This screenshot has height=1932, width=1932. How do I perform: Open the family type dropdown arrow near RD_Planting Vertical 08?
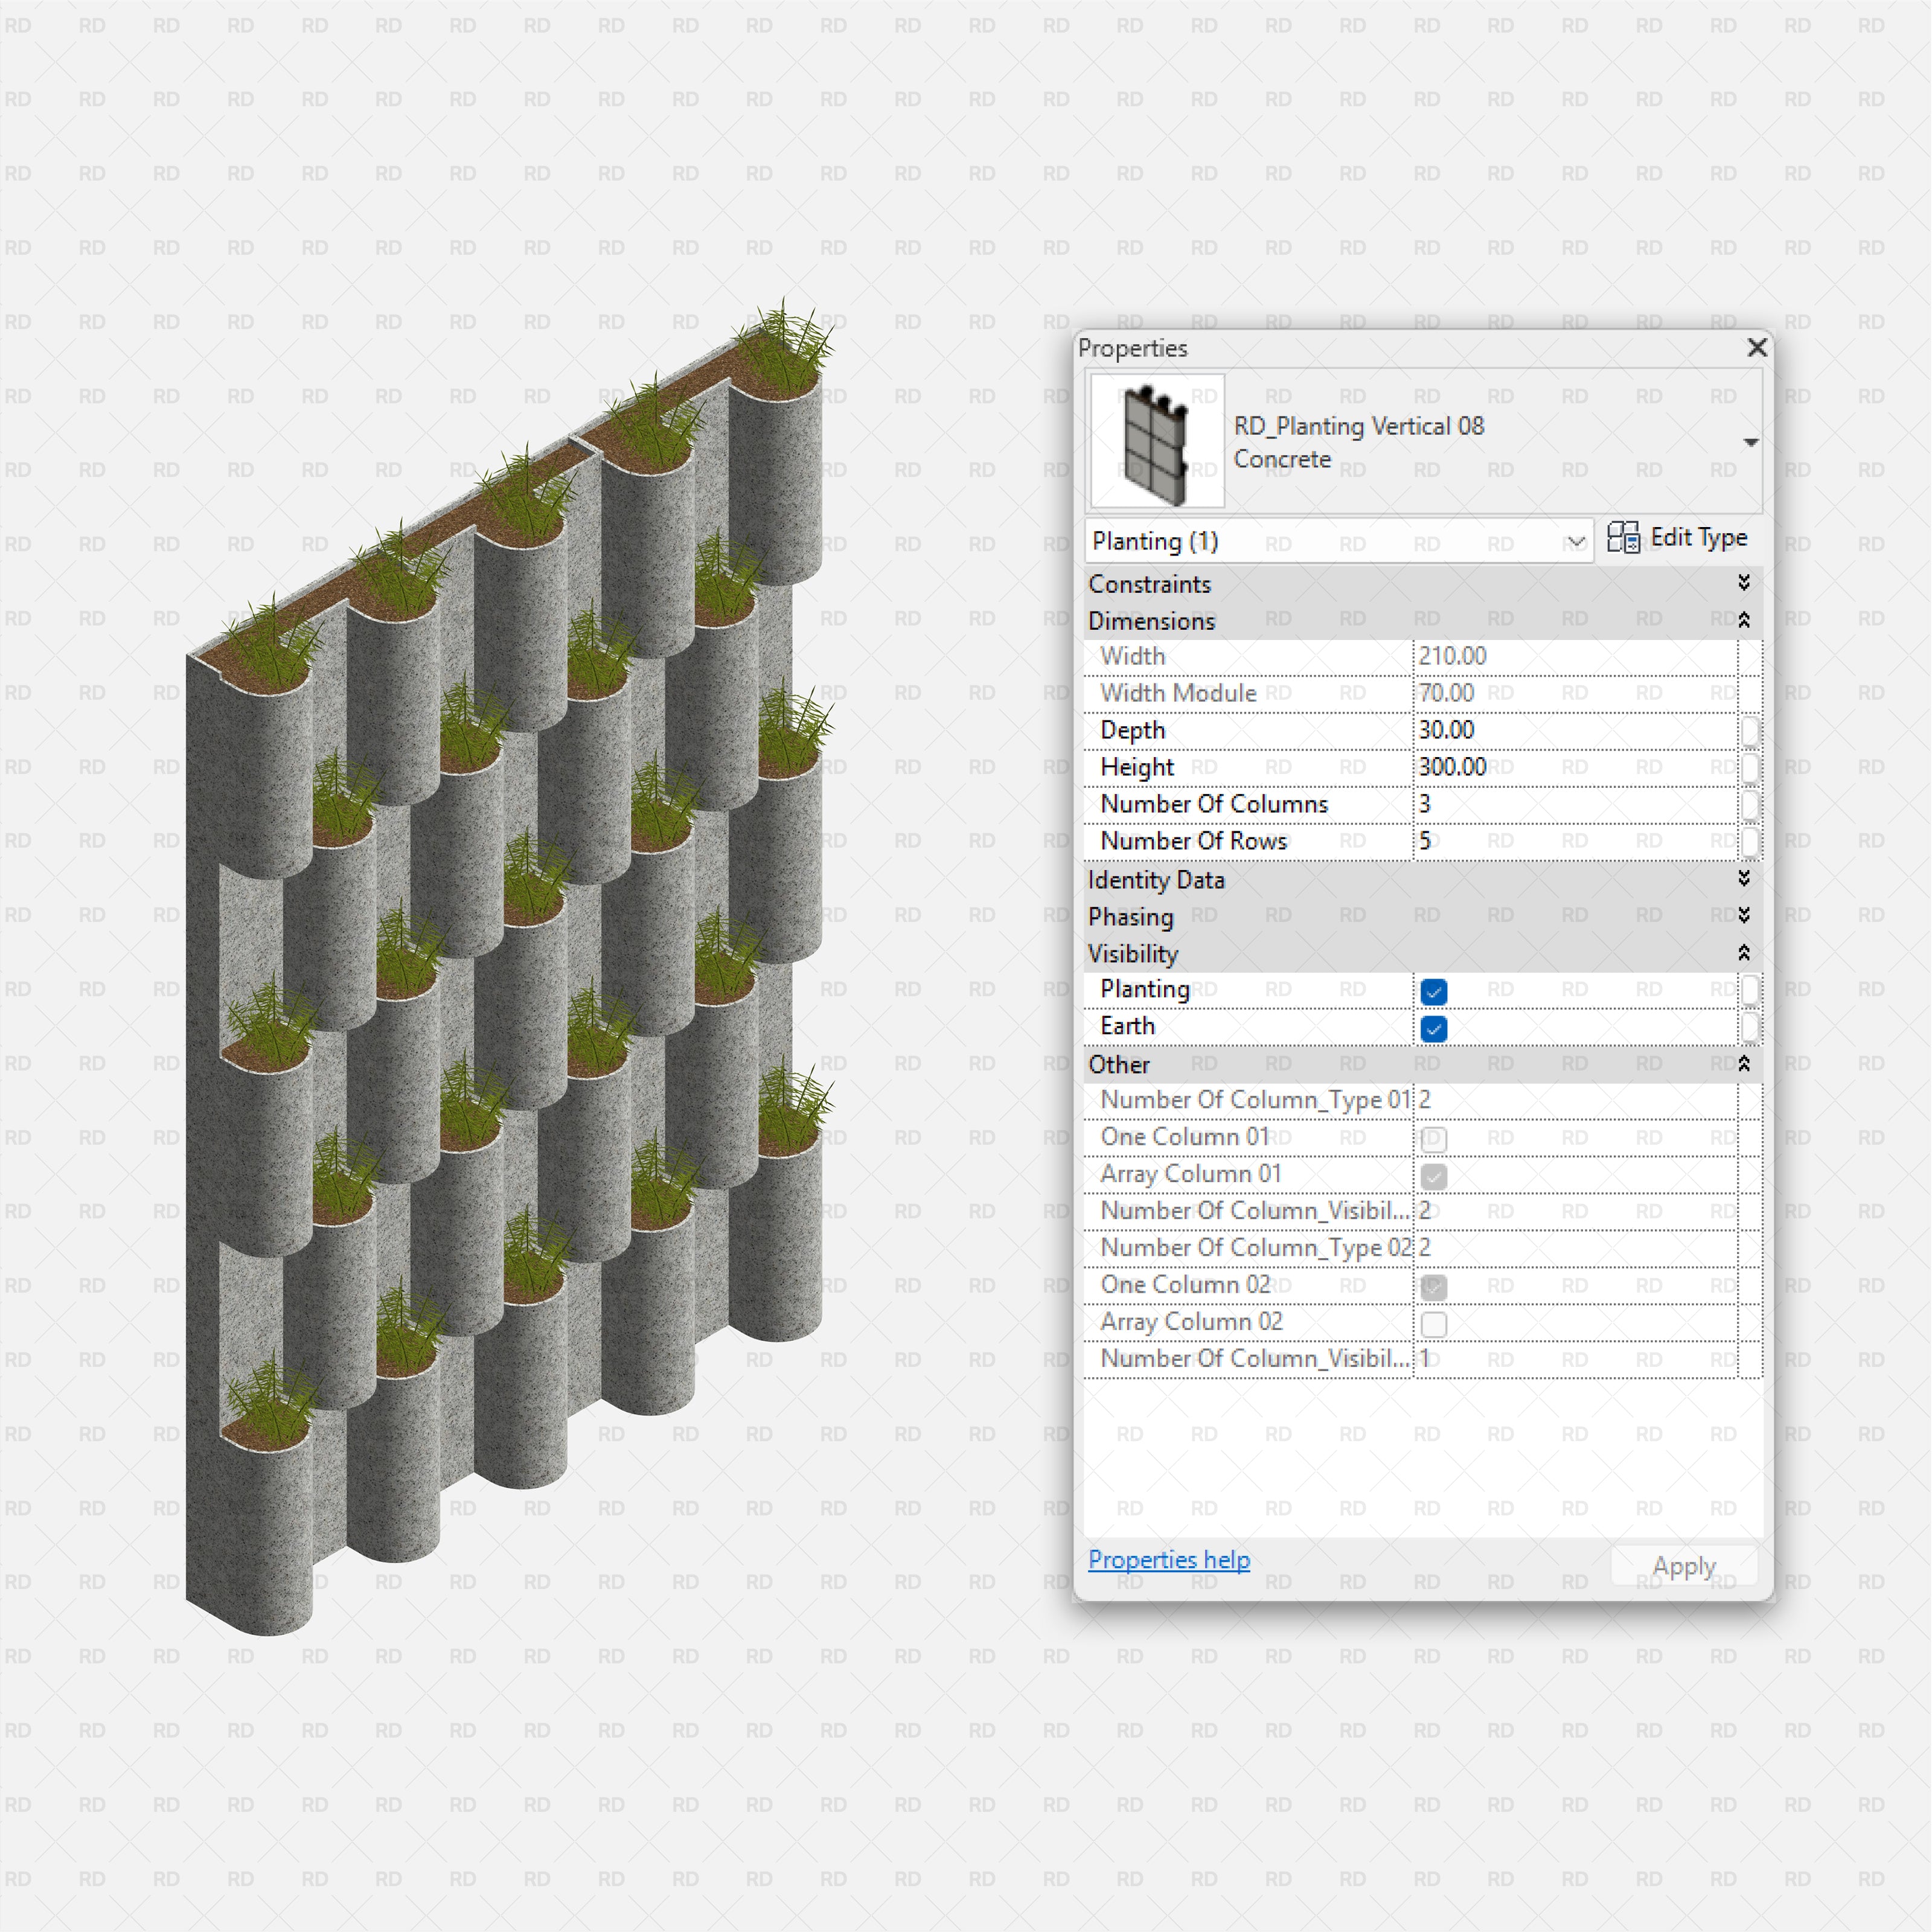(x=1752, y=441)
